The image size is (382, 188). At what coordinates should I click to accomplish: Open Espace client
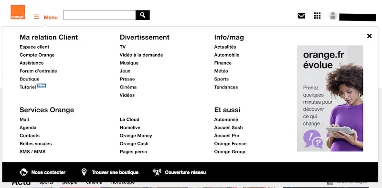[34, 47]
